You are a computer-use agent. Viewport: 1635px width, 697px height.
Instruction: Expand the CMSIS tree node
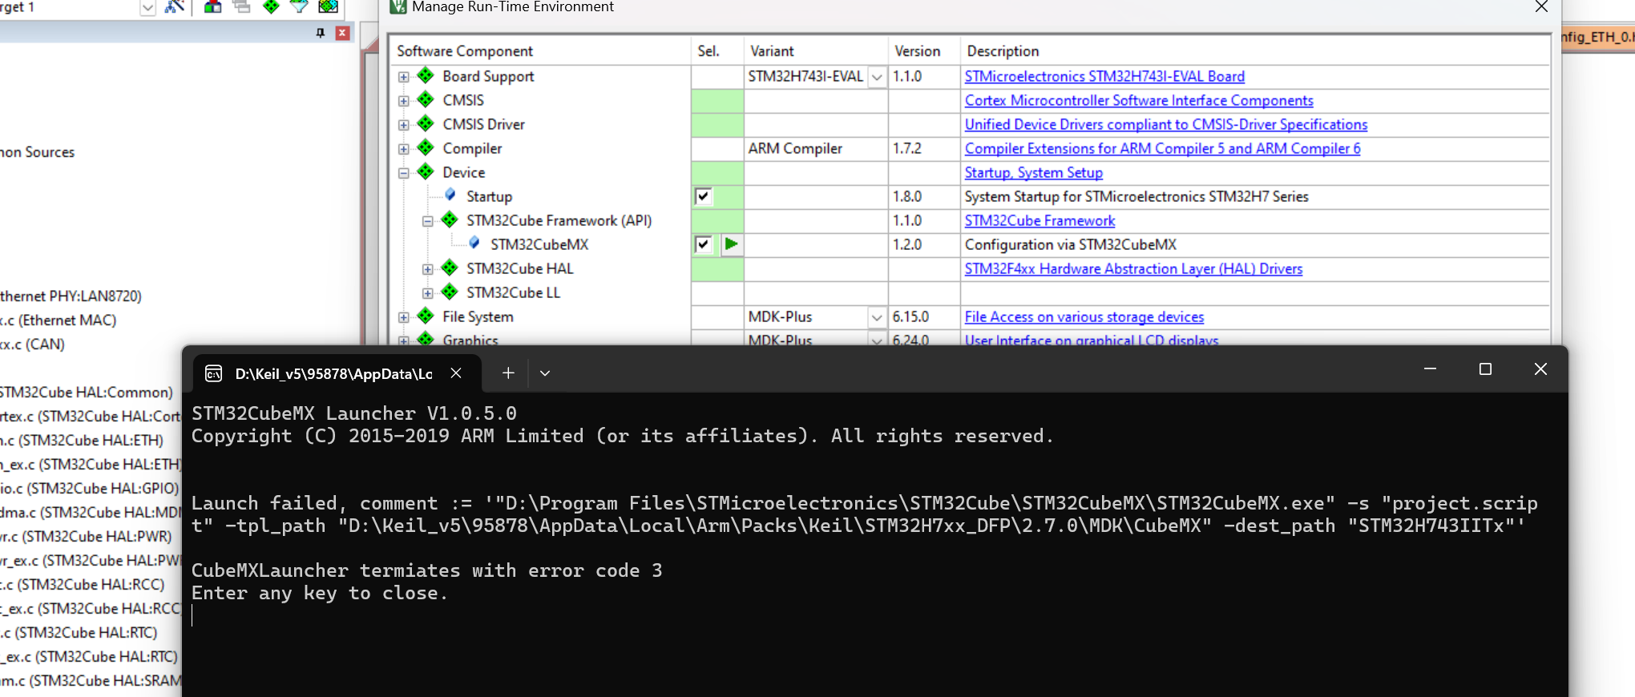pos(404,101)
